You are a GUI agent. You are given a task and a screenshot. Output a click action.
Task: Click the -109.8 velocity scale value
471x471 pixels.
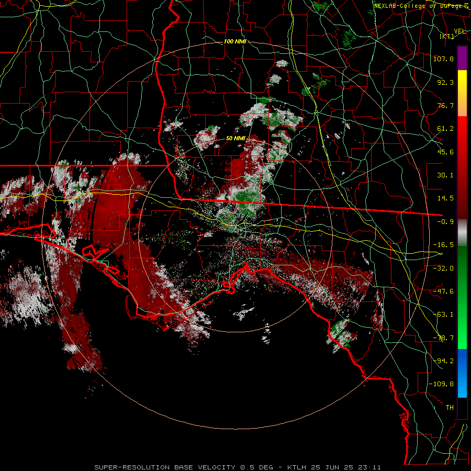[441, 384]
